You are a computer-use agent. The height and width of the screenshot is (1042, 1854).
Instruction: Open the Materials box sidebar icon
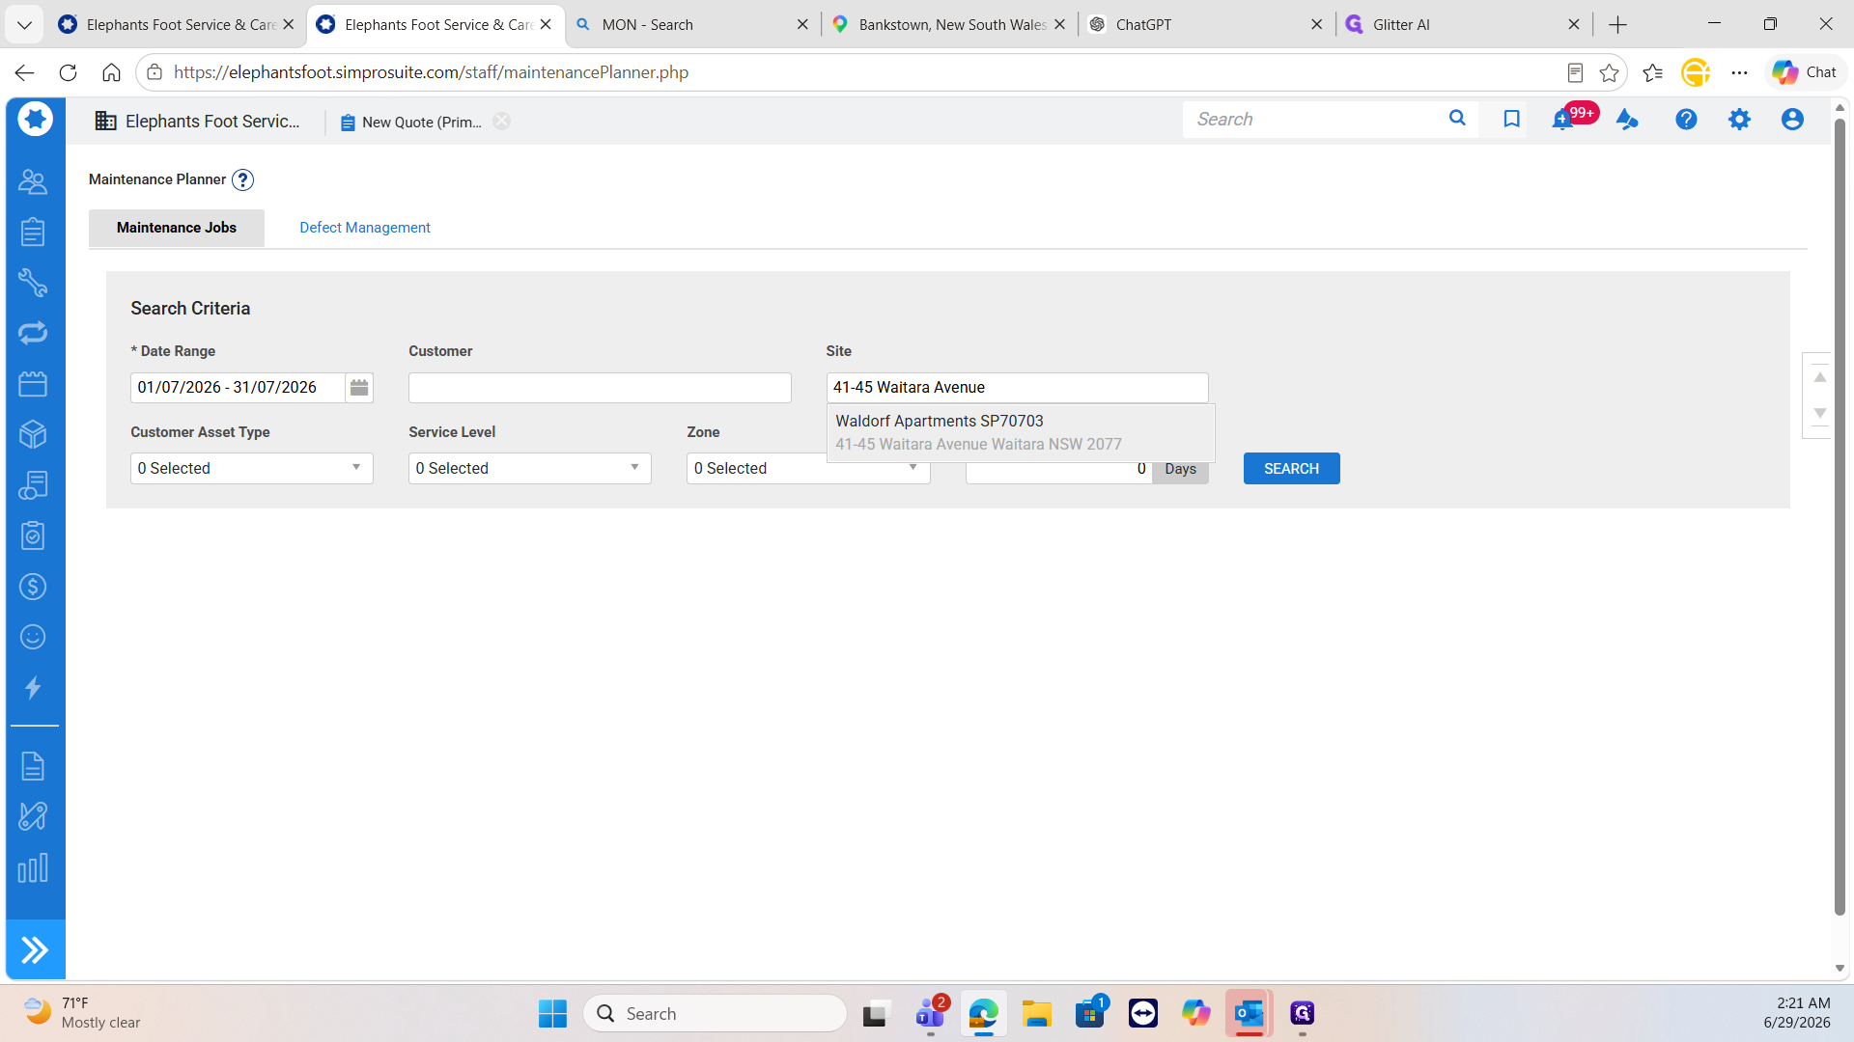(x=33, y=434)
